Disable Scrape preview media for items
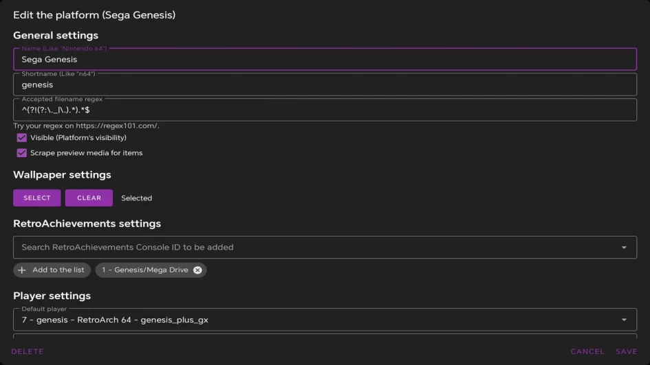 (x=22, y=153)
